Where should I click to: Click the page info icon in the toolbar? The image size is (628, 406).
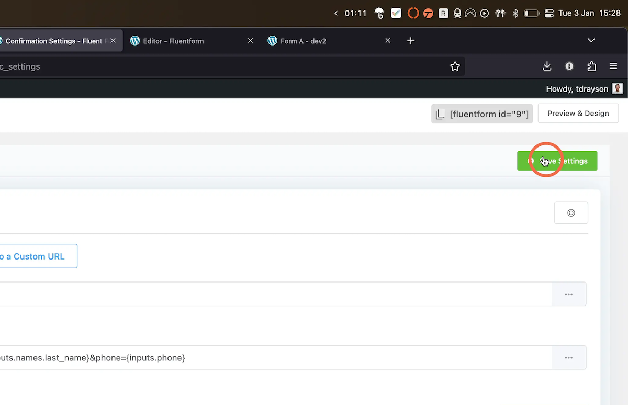(569, 66)
